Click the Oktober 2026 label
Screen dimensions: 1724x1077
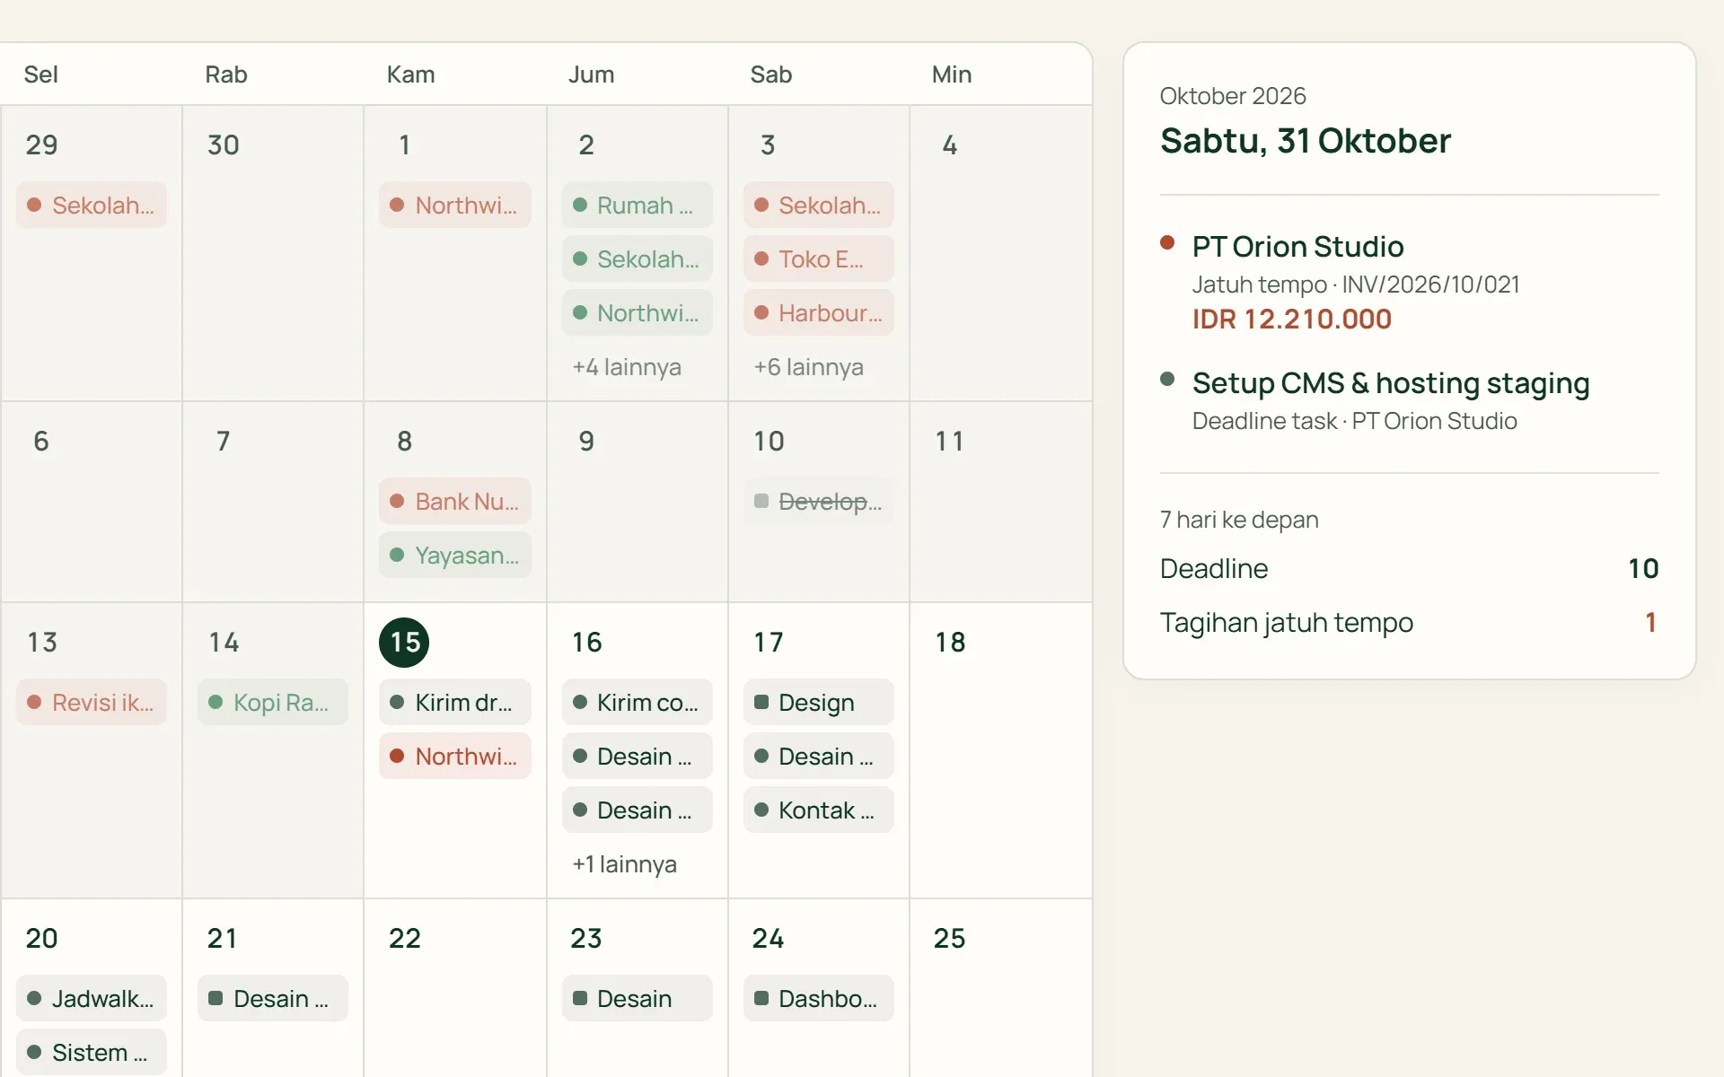click(1233, 96)
